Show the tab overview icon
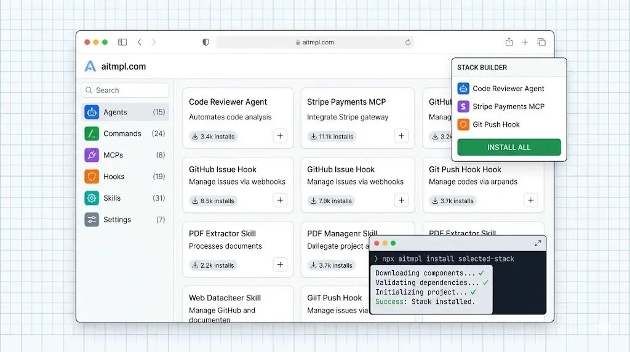 pos(541,42)
